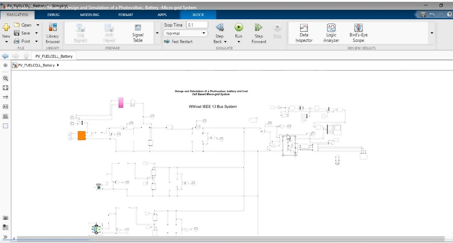Print the model diagram
Screen dimensions: 453x243
[23, 41]
